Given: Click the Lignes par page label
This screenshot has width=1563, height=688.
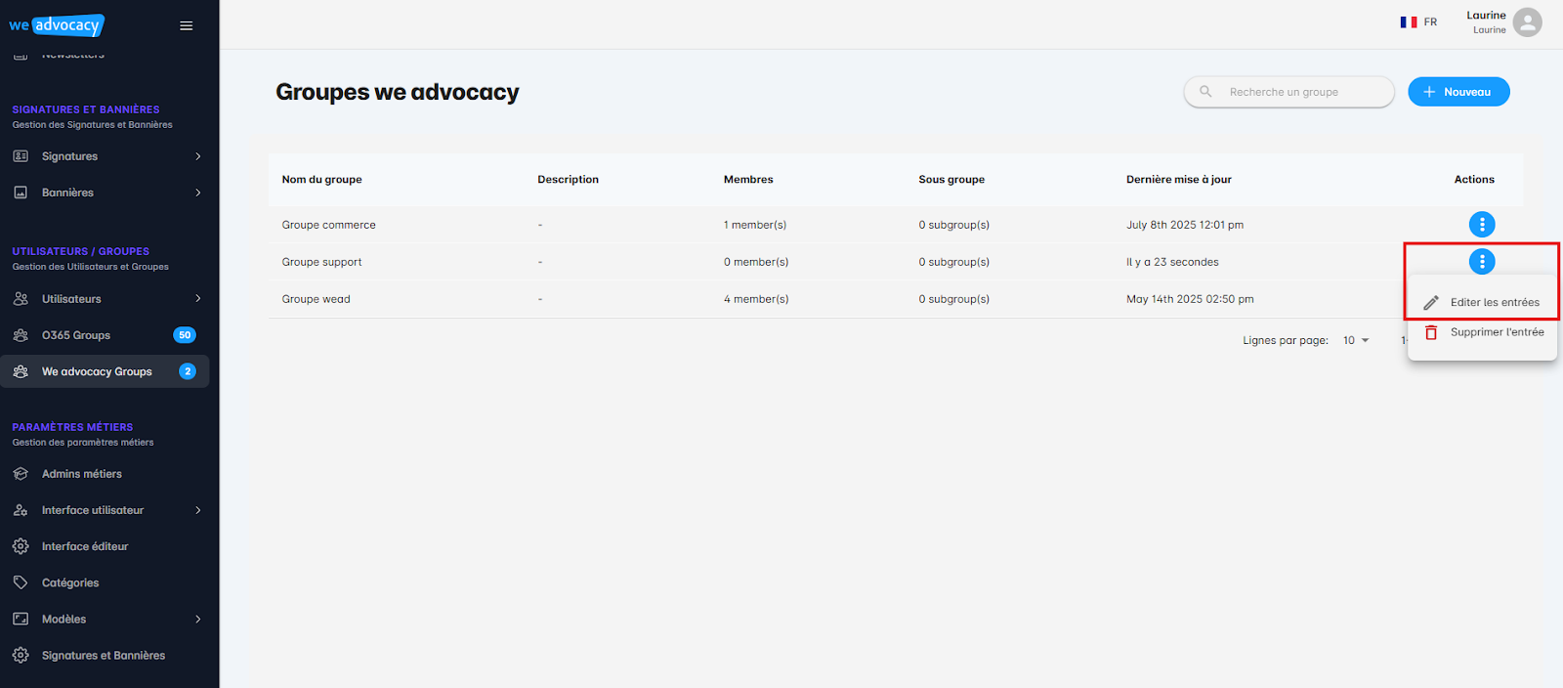Looking at the screenshot, I should [1286, 340].
